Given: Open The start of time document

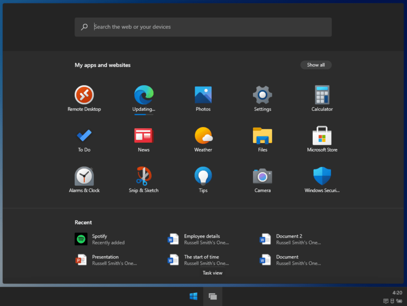Looking at the screenshot, I should tap(198, 260).
